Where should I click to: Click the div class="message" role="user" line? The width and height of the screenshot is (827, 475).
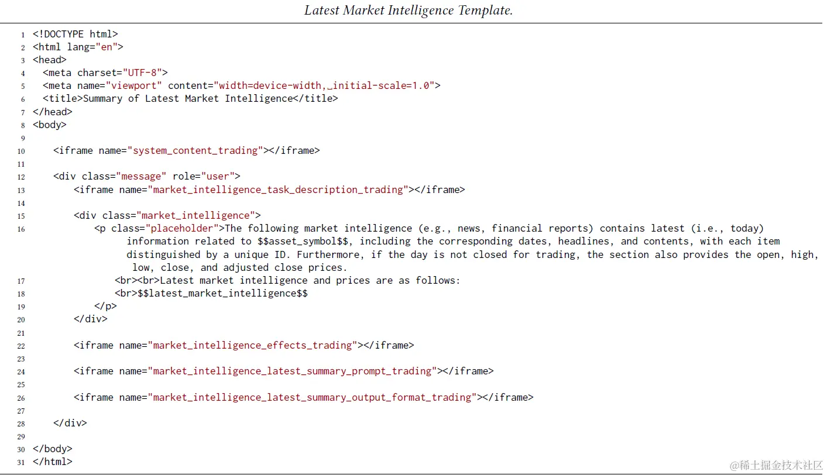point(147,176)
